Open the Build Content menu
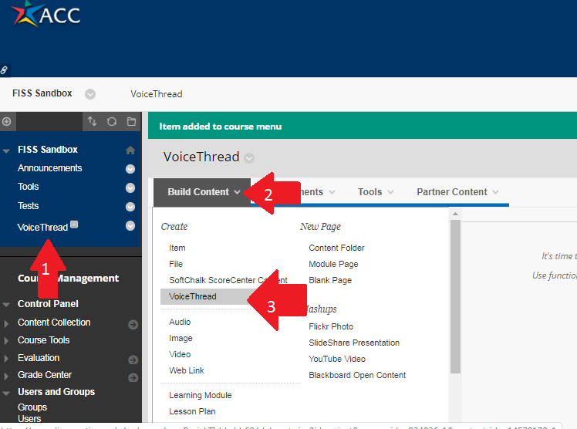This screenshot has width=577, height=429. (201, 192)
